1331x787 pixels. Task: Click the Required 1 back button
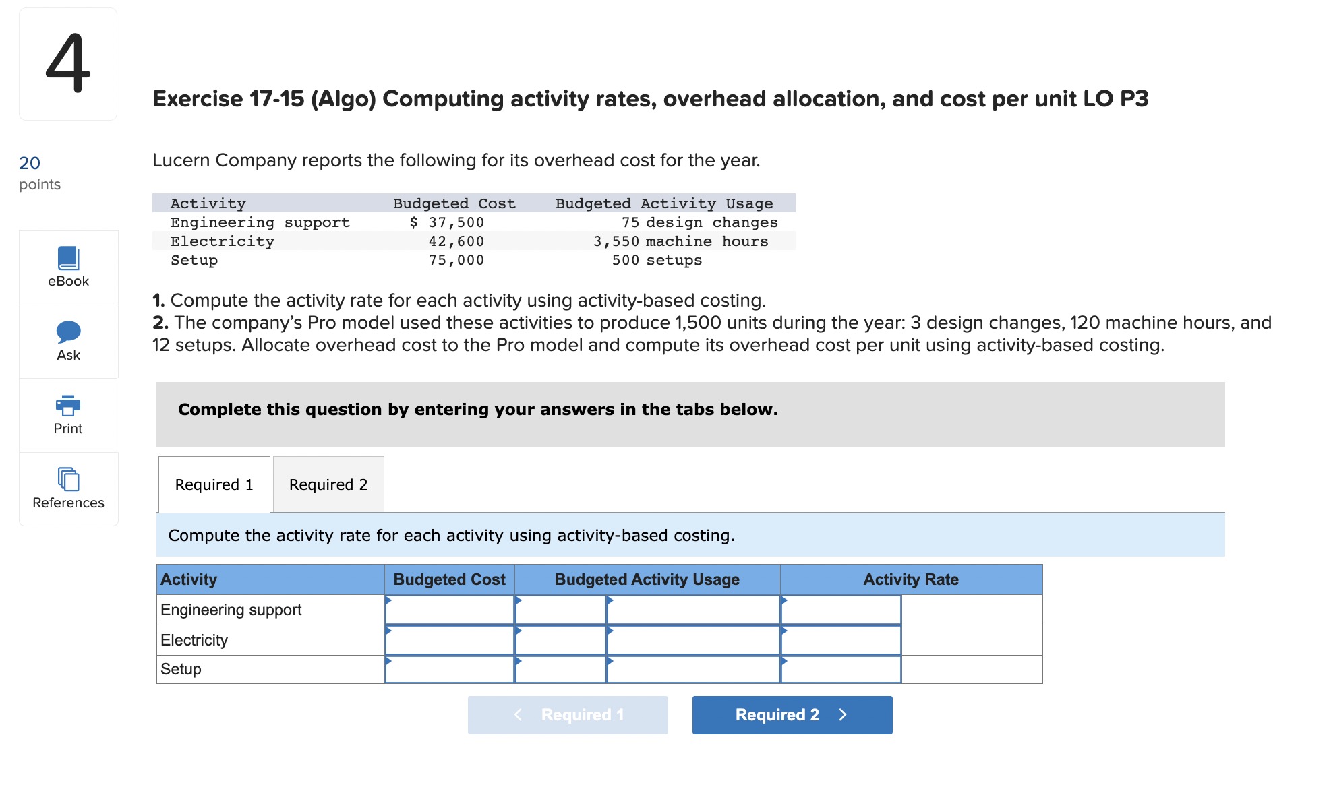tap(567, 714)
